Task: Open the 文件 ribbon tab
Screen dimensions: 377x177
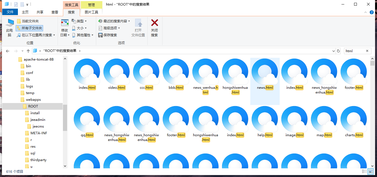Action: pyautogui.click(x=10, y=12)
